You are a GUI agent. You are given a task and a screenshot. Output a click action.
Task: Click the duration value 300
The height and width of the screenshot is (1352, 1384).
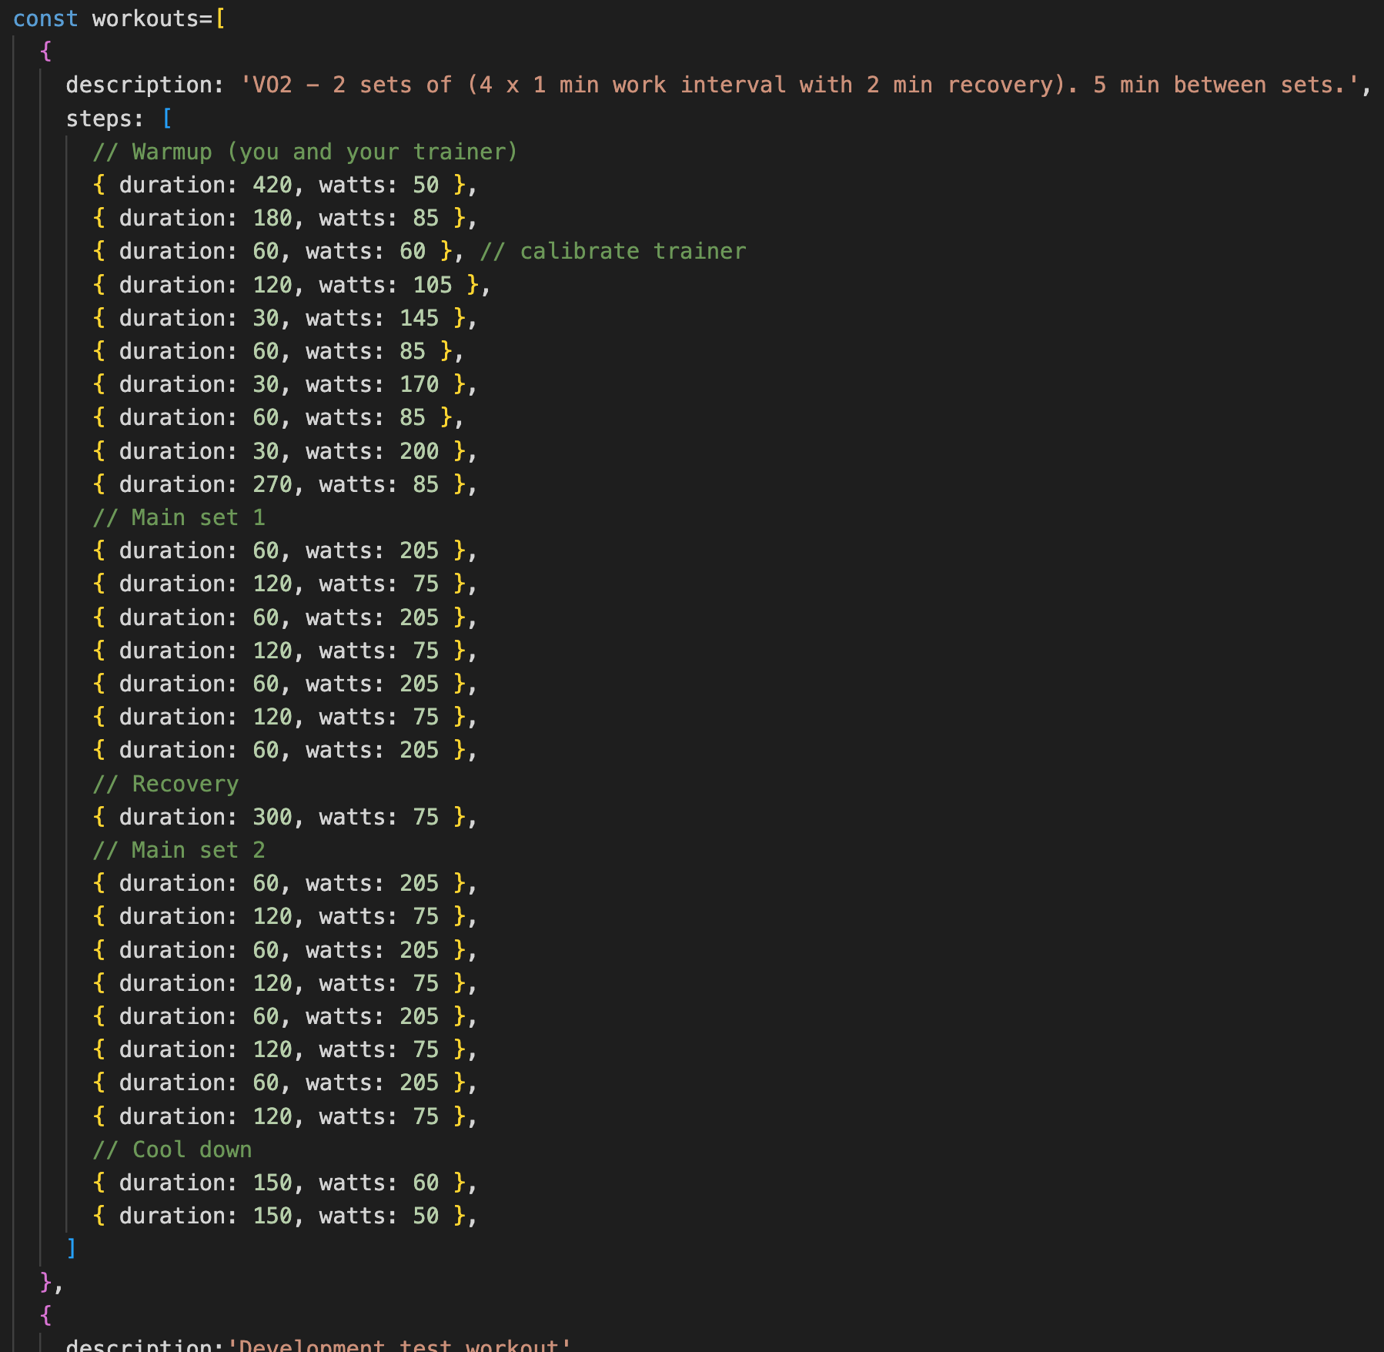pyautogui.click(x=272, y=817)
